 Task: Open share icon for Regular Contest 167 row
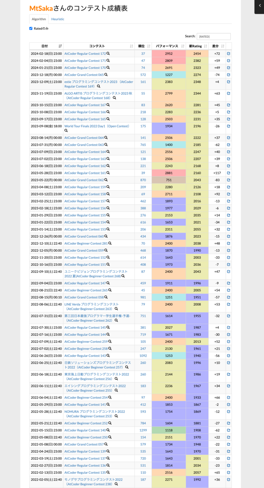[x=229, y=105]
